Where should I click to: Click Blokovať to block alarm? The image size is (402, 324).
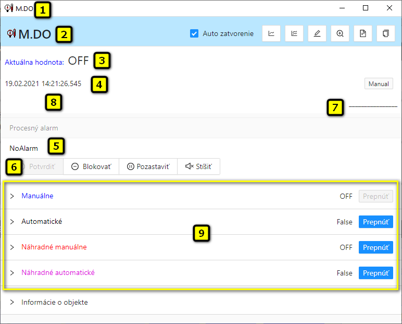[x=91, y=166]
